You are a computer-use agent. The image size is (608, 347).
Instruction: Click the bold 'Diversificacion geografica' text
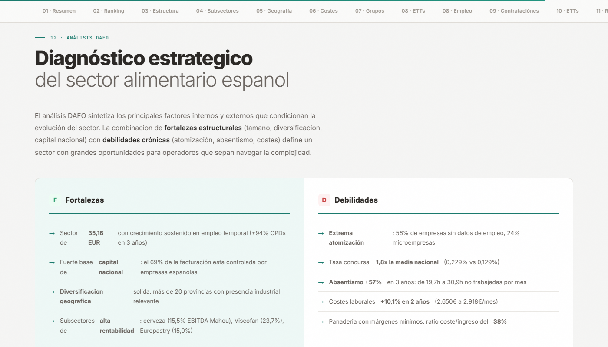(82, 296)
